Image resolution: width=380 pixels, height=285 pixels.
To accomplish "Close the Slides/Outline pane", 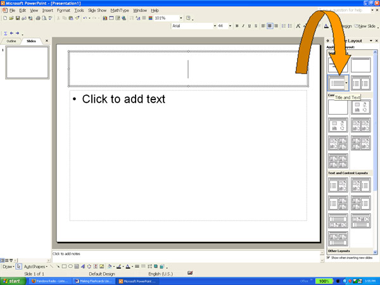I will (47, 41).
